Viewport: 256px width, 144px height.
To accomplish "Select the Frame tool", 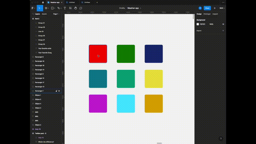I will pos(46,8).
